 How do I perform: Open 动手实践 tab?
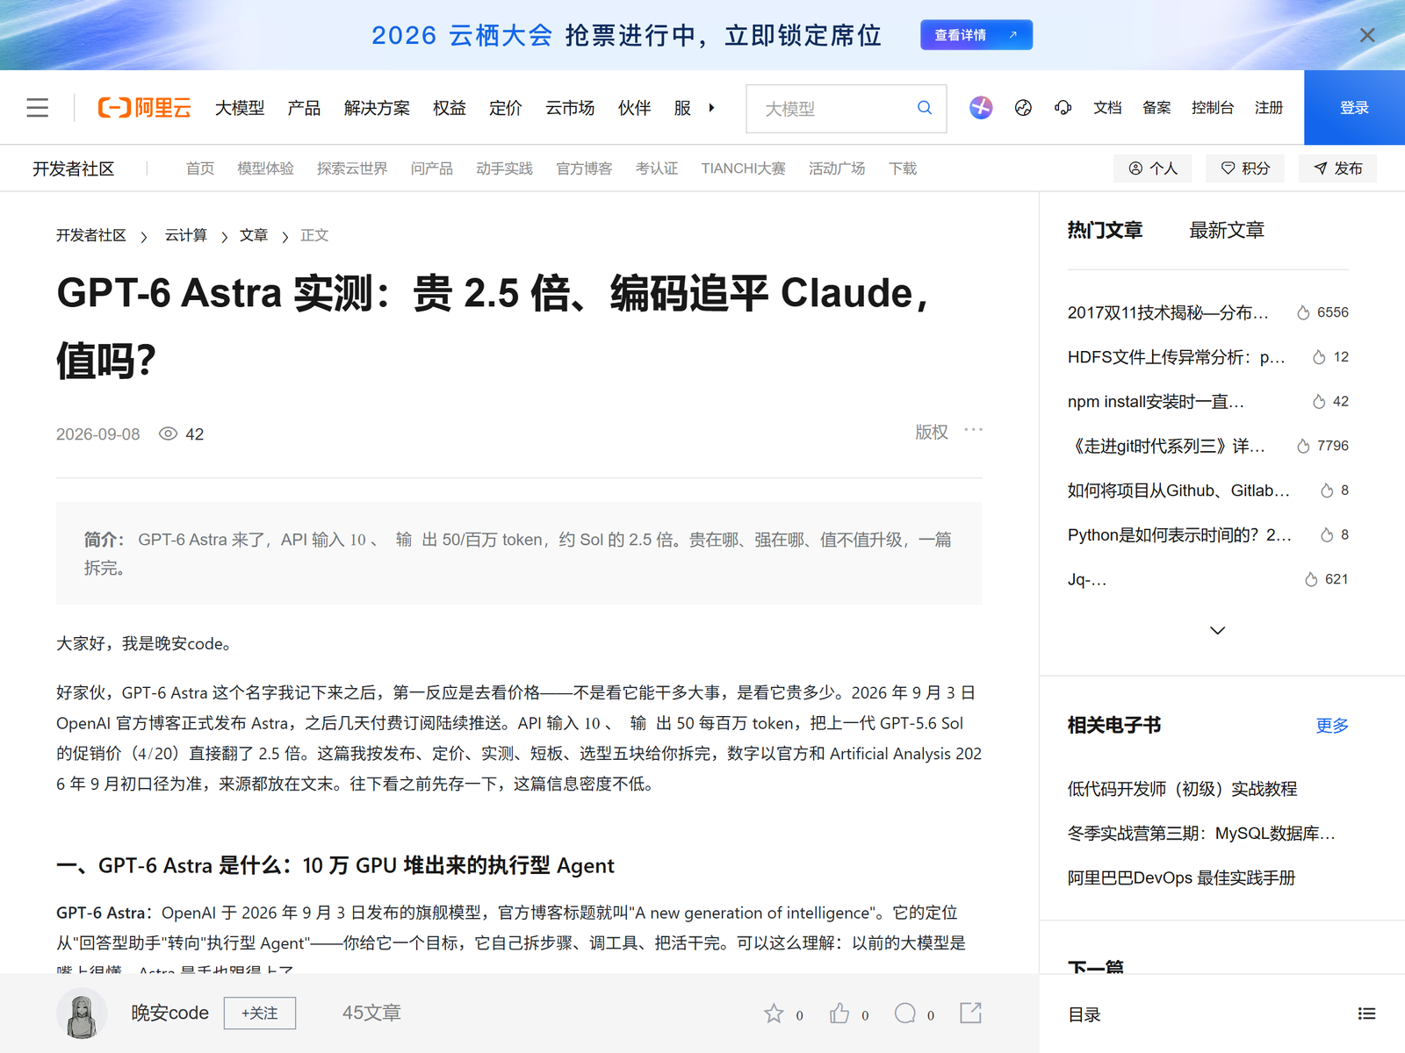click(504, 168)
